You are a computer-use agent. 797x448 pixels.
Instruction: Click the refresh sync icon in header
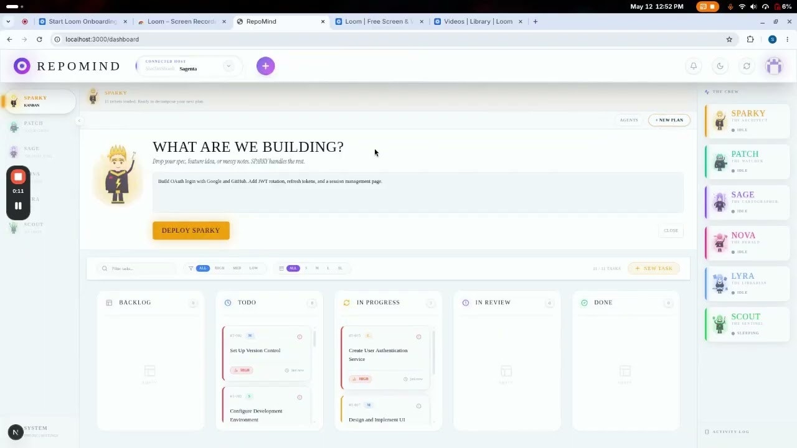click(x=747, y=66)
